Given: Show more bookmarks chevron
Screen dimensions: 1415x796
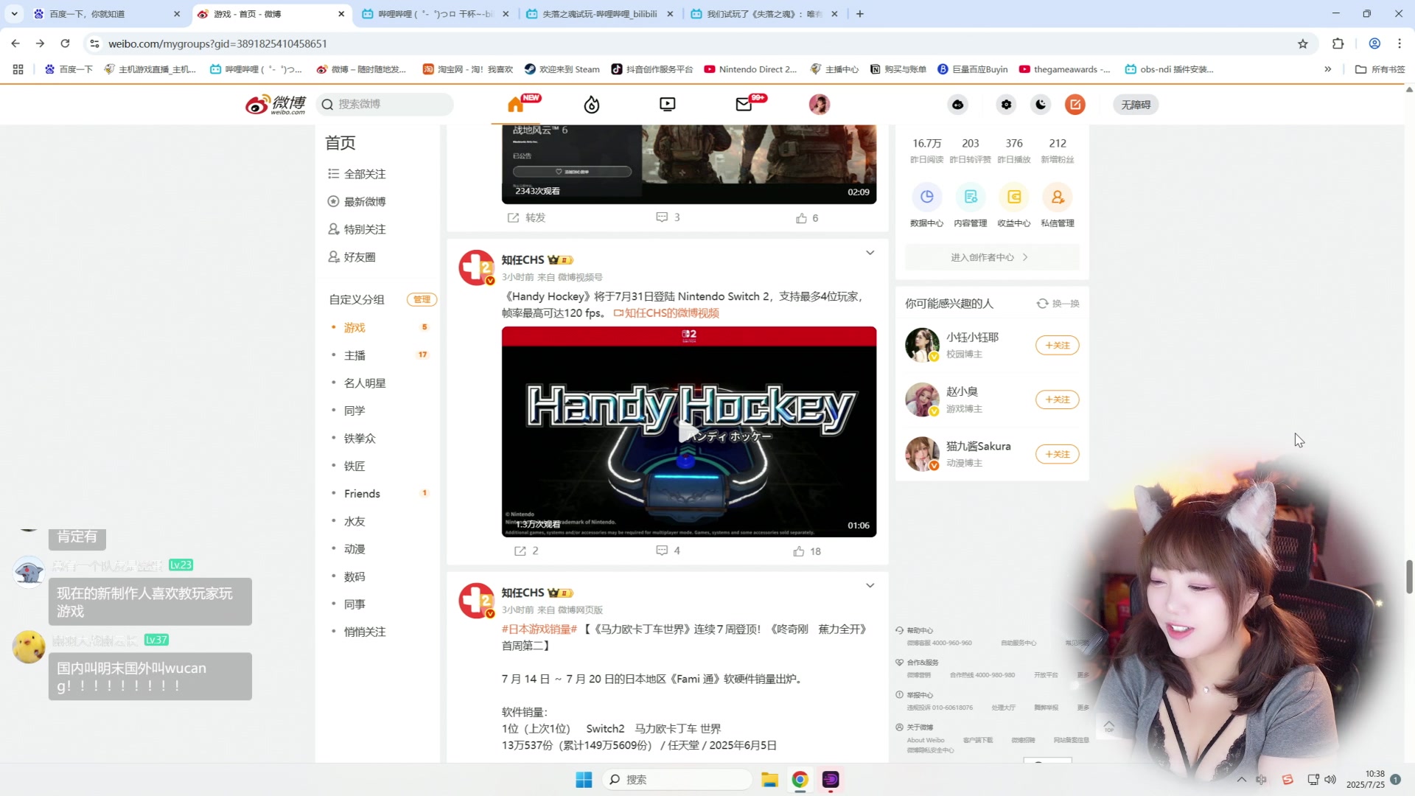Looking at the screenshot, I should [x=1328, y=69].
